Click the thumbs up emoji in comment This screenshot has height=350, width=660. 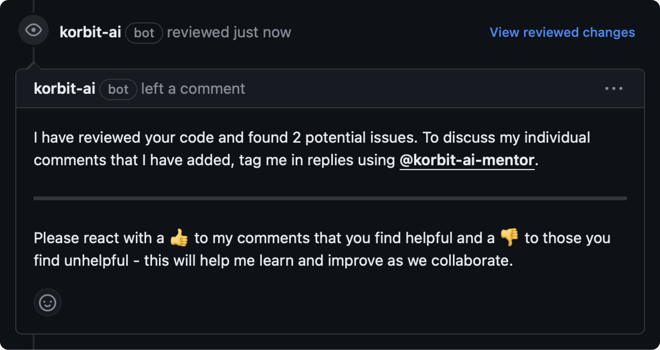179,238
